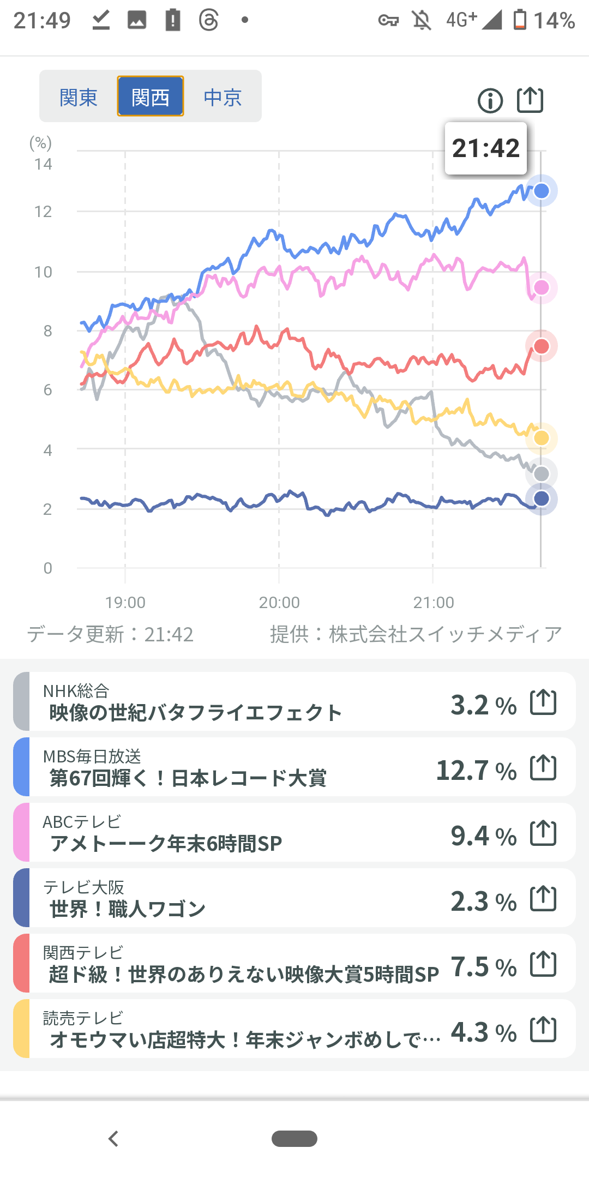Share the NHK総合 3.2% rating
The height and width of the screenshot is (1178, 589).
[543, 702]
